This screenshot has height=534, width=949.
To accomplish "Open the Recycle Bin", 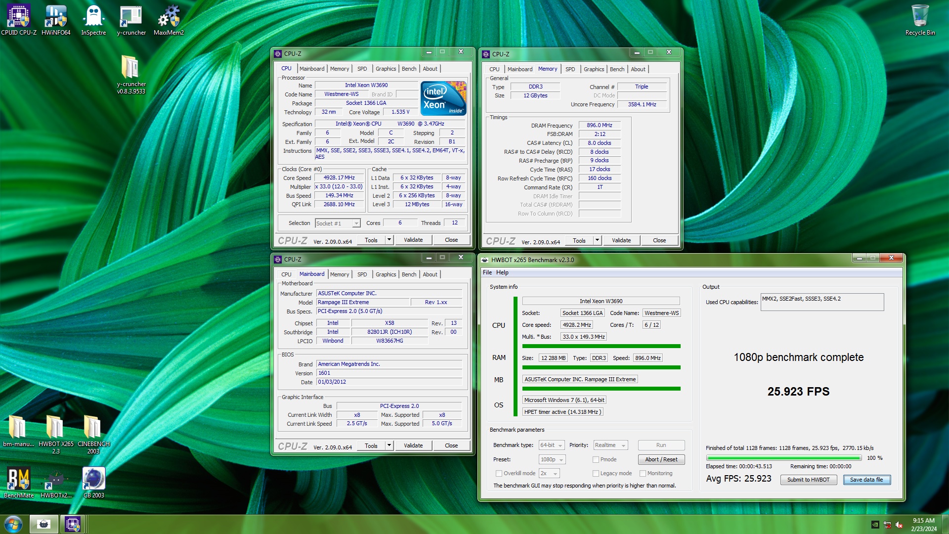I will tap(920, 20).
